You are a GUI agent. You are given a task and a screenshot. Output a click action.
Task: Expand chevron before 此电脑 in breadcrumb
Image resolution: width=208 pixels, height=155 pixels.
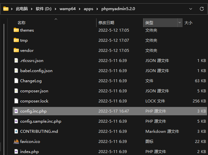click(x=12, y=9)
